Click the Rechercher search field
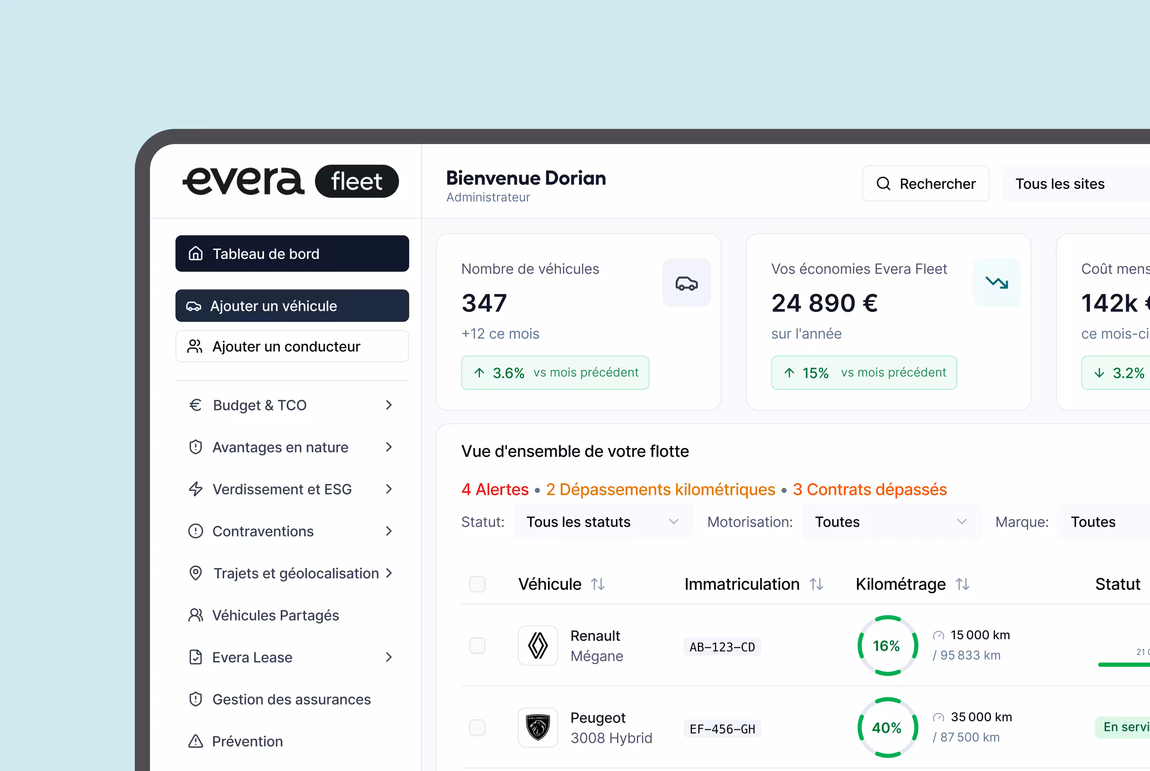The height and width of the screenshot is (771, 1150). (x=925, y=184)
